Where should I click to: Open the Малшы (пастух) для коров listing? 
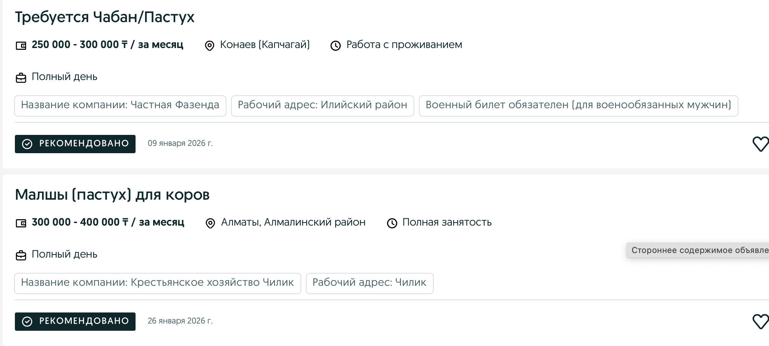pos(112,195)
